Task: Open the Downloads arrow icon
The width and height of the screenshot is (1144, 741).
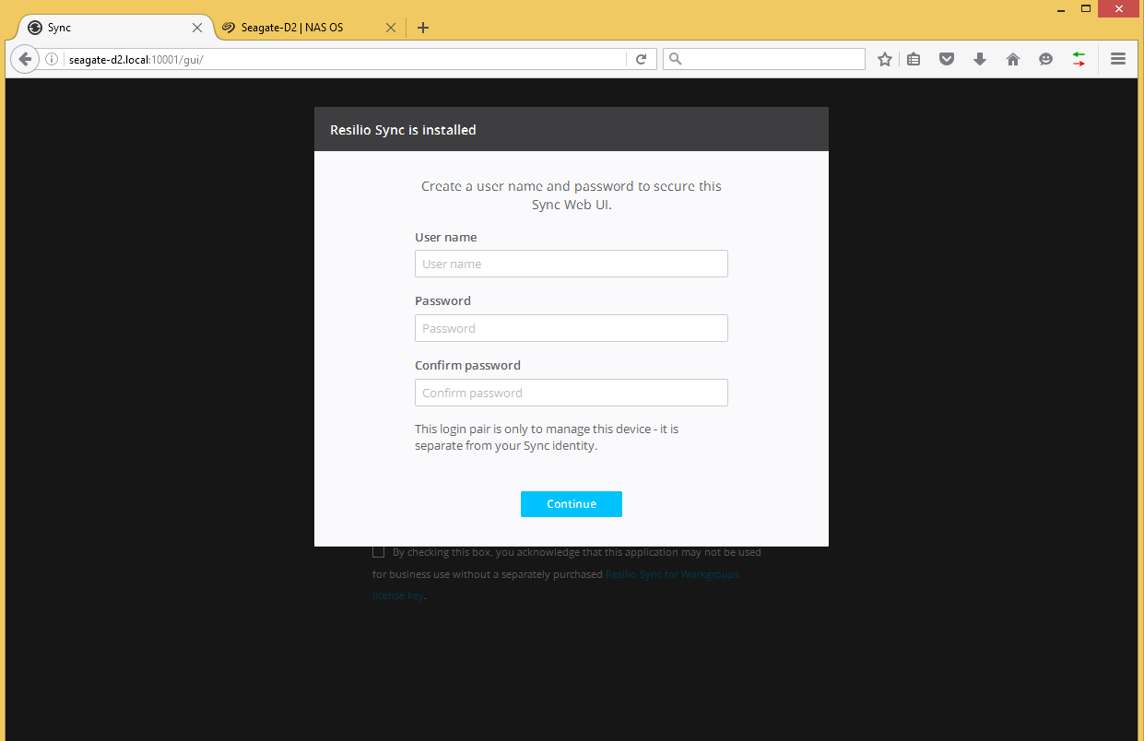Action: [x=980, y=59]
